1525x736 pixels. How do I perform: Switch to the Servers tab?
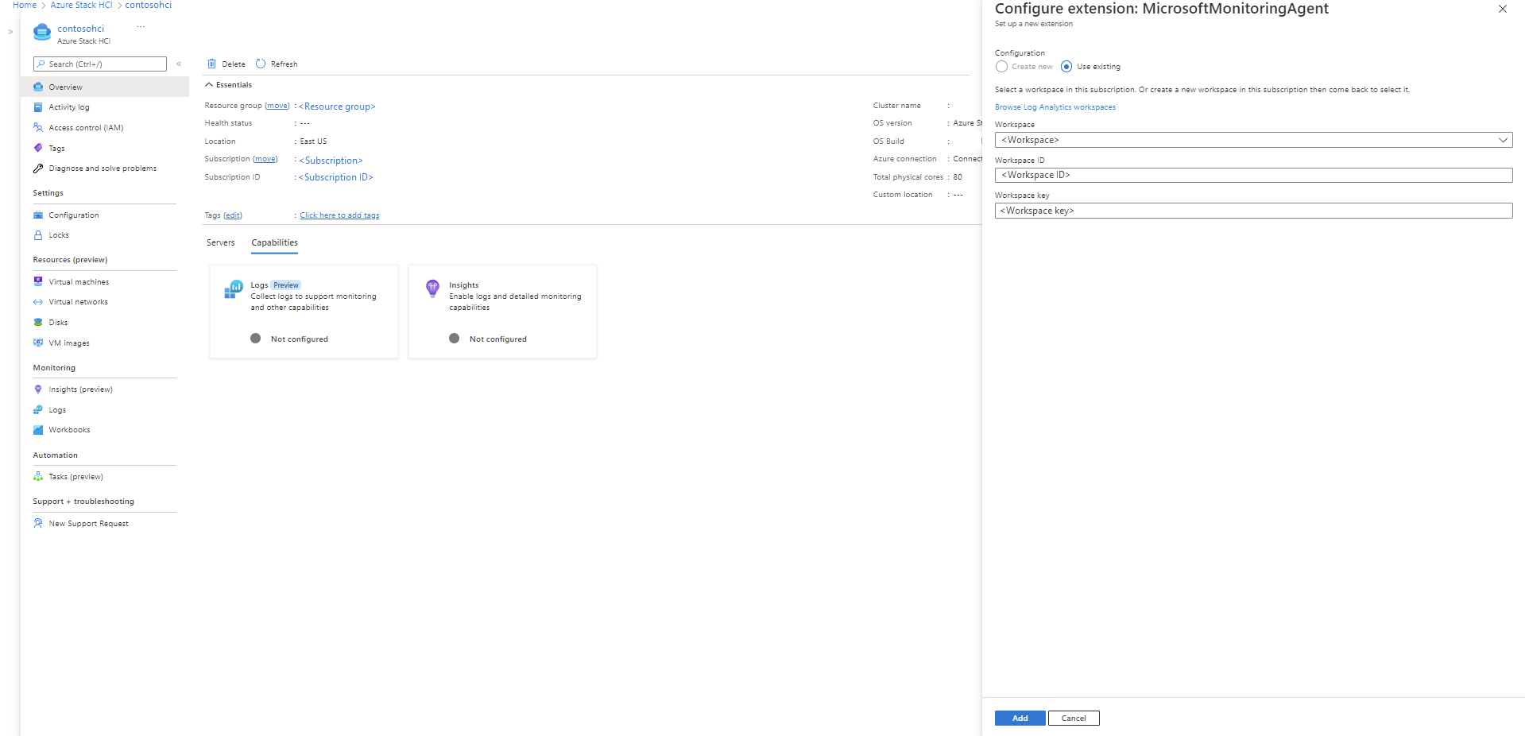[221, 242]
